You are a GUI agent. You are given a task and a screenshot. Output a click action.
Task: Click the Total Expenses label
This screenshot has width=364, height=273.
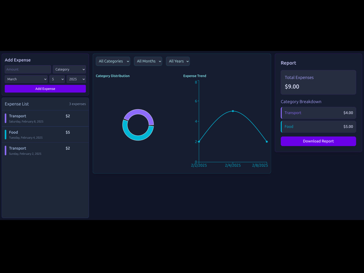[299, 78]
